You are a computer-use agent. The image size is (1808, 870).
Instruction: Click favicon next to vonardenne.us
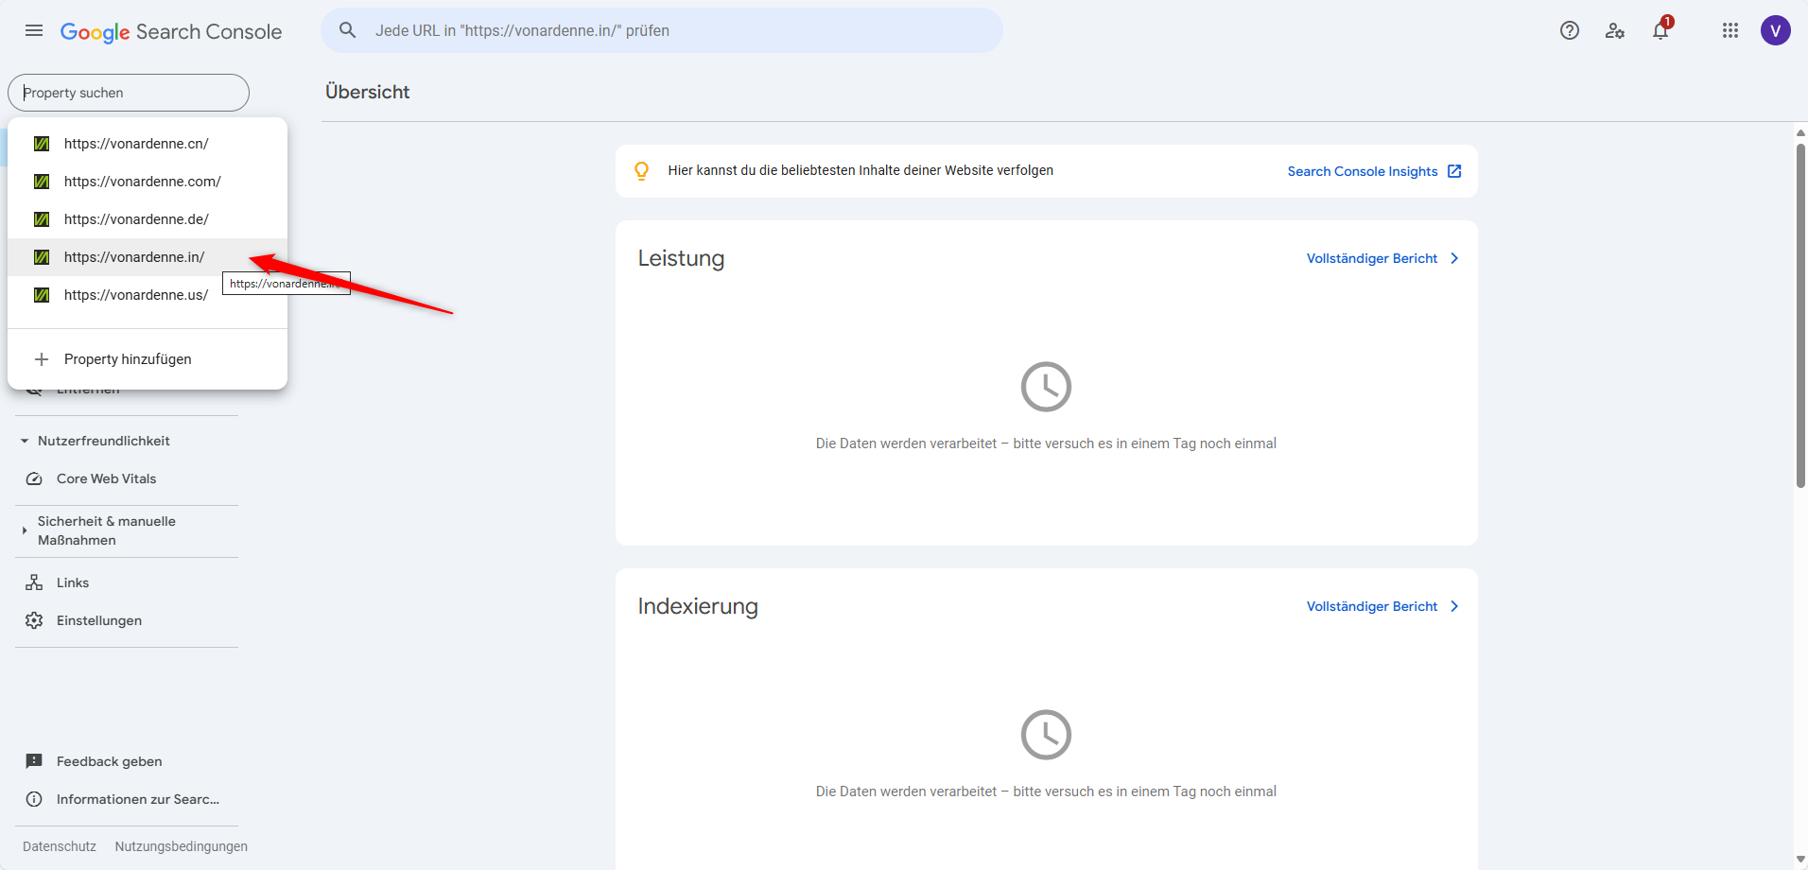[x=42, y=295]
